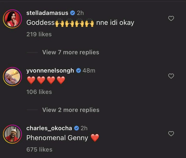Click the raised hands emojis after Goddess

(x=74, y=23)
